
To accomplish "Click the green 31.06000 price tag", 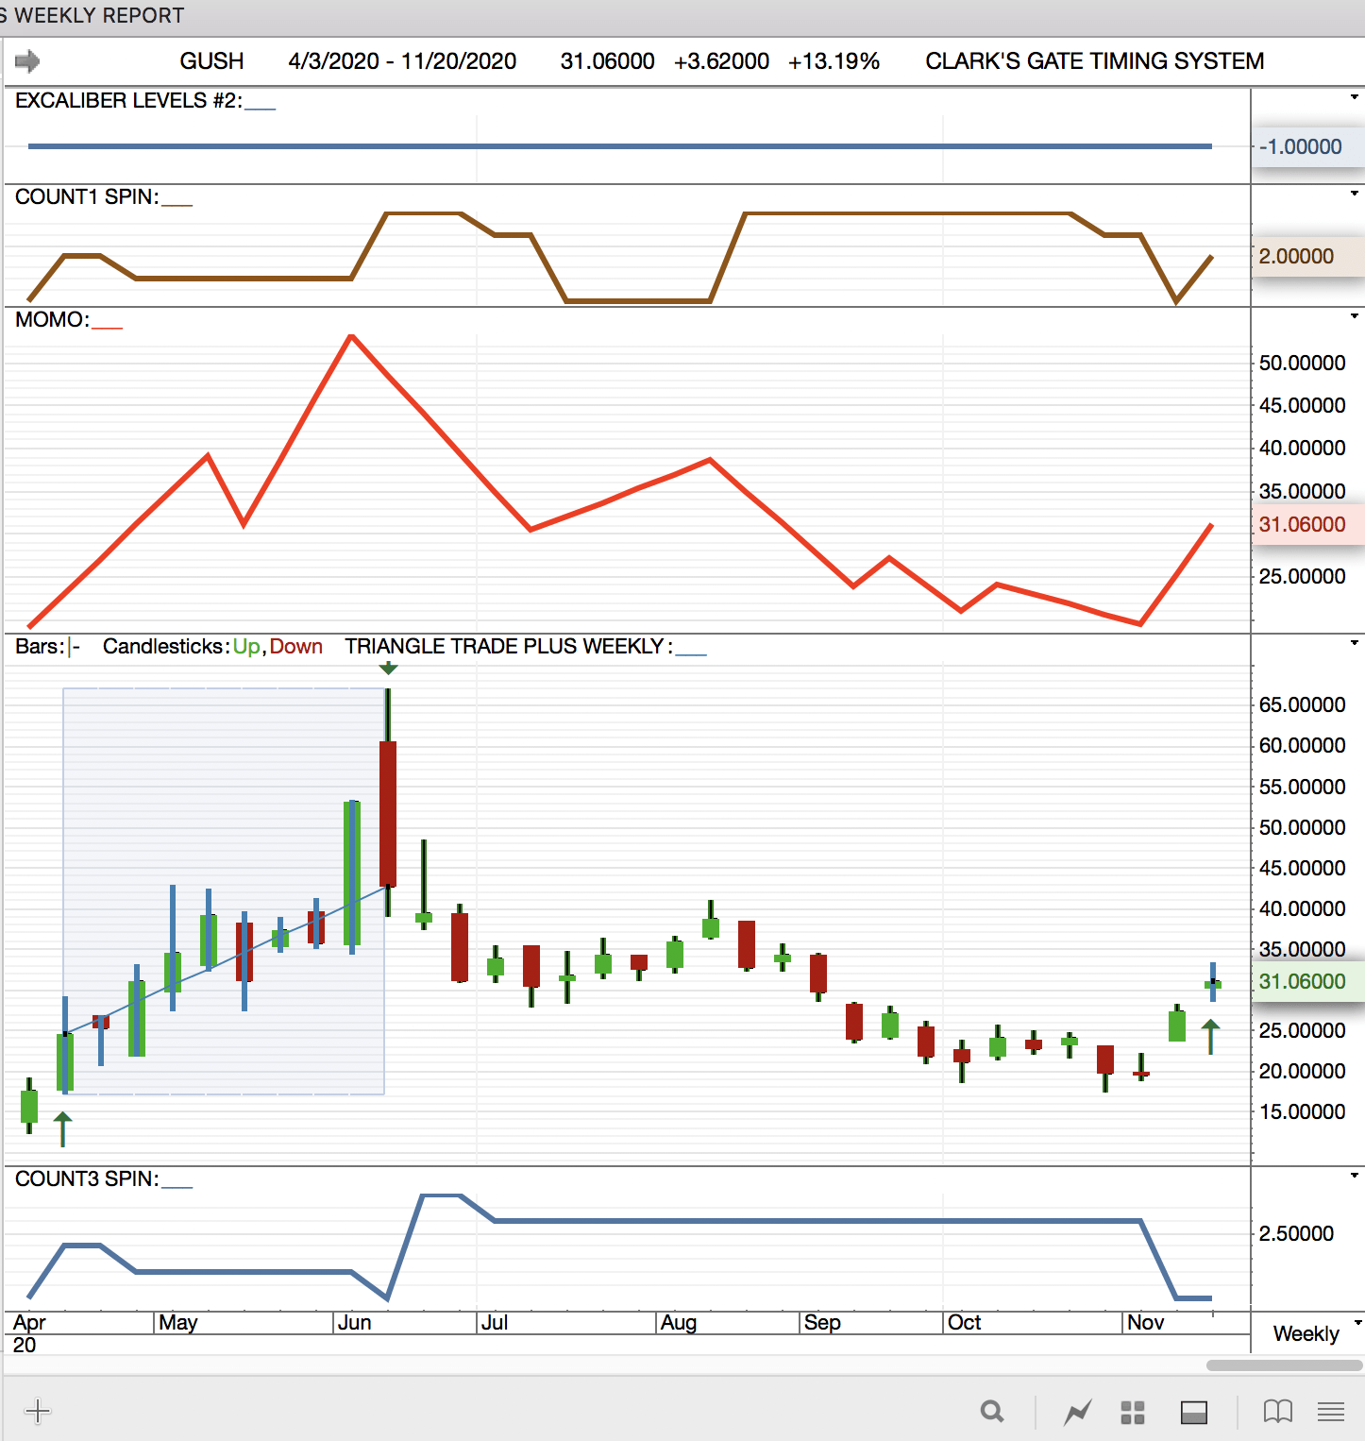I will tap(1307, 981).
